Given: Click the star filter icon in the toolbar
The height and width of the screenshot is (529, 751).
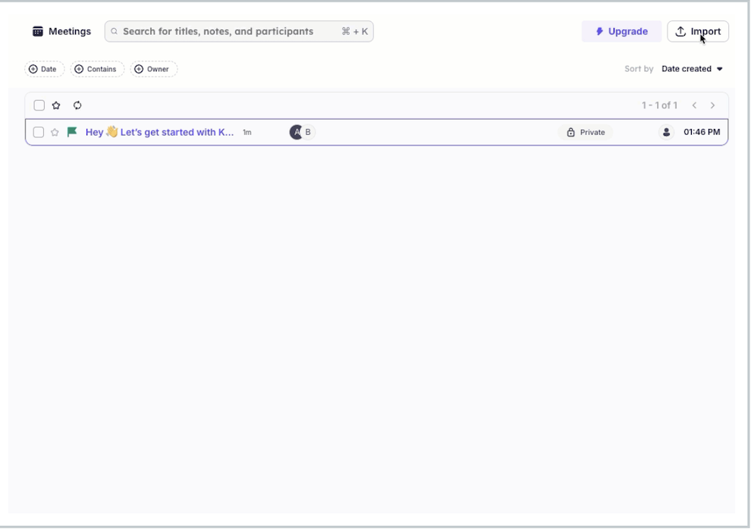Looking at the screenshot, I should (x=55, y=105).
